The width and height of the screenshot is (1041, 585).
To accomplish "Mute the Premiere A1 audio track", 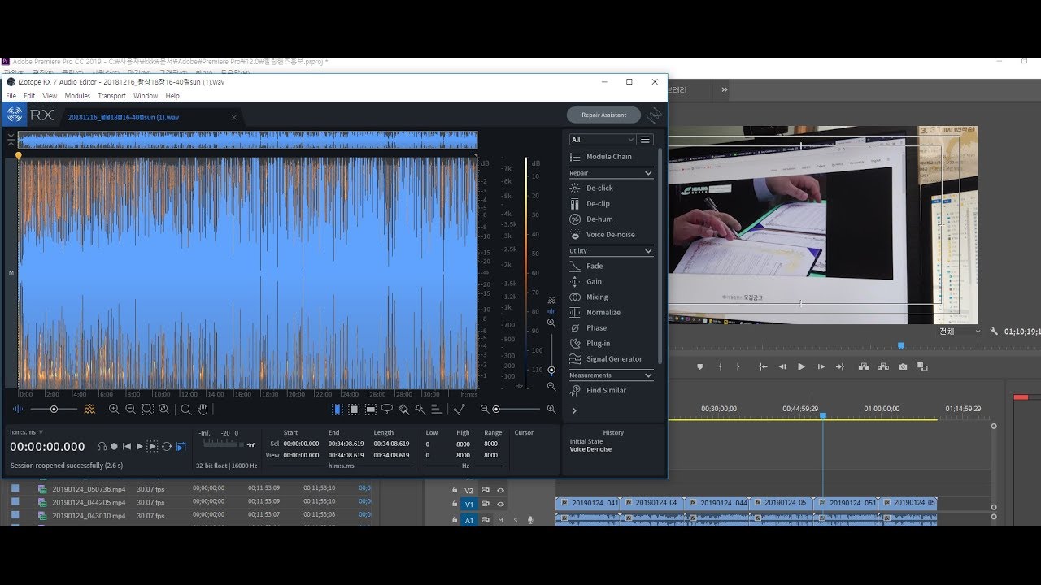I will [x=500, y=520].
